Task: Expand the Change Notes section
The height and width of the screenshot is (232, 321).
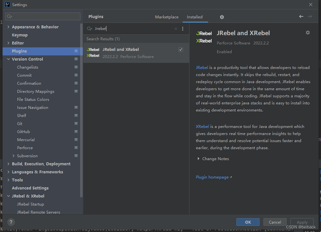Action: click(198, 159)
